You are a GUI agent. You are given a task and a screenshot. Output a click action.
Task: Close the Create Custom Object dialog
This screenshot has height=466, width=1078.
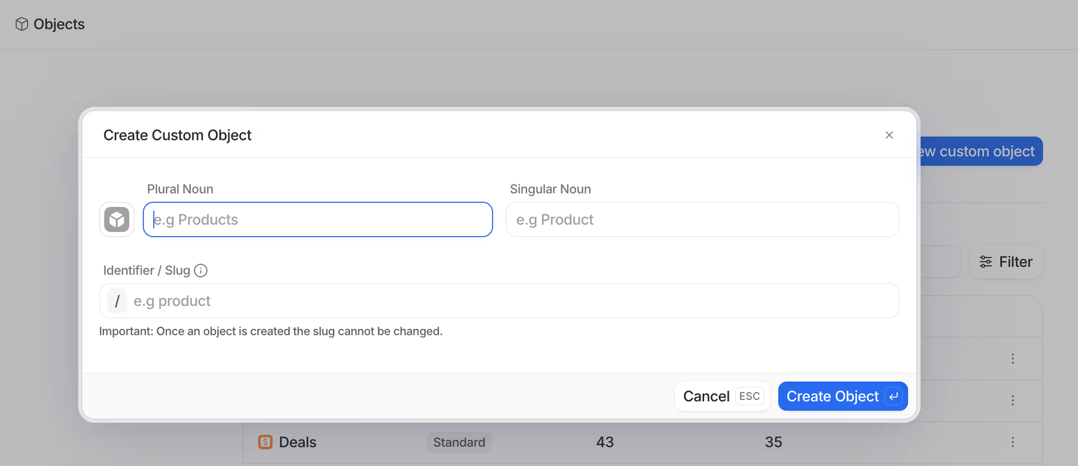(x=889, y=135)
